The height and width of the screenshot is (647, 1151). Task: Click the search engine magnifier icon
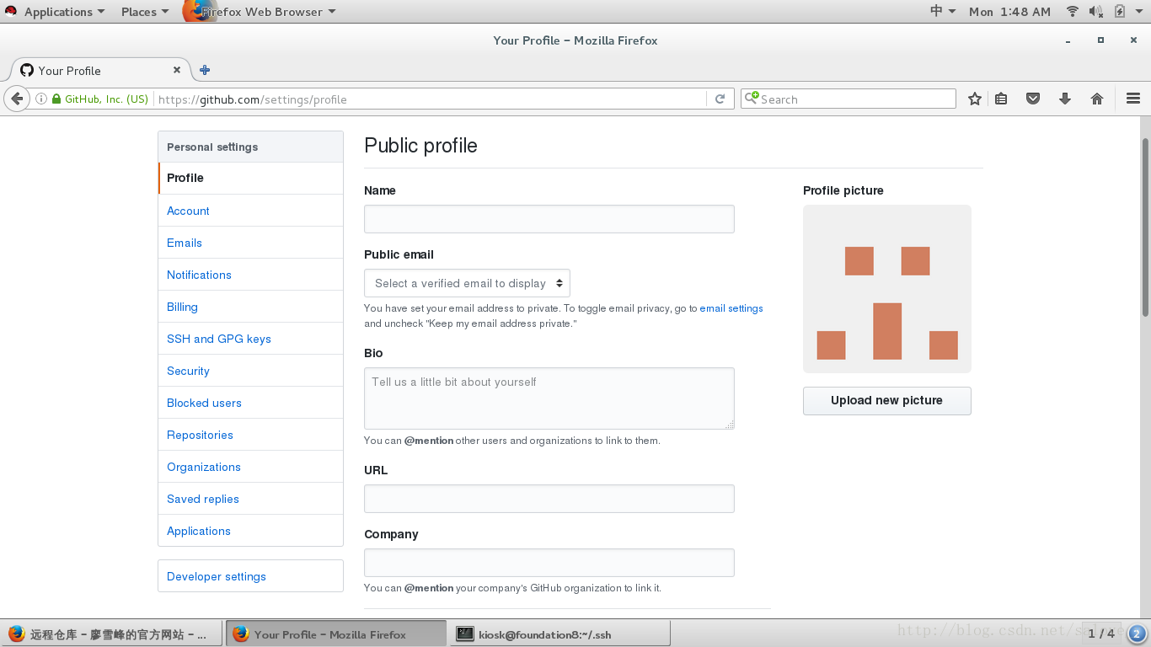click(751, 98)
